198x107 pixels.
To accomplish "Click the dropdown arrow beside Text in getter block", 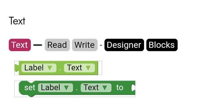I will [x=88, y=68].
